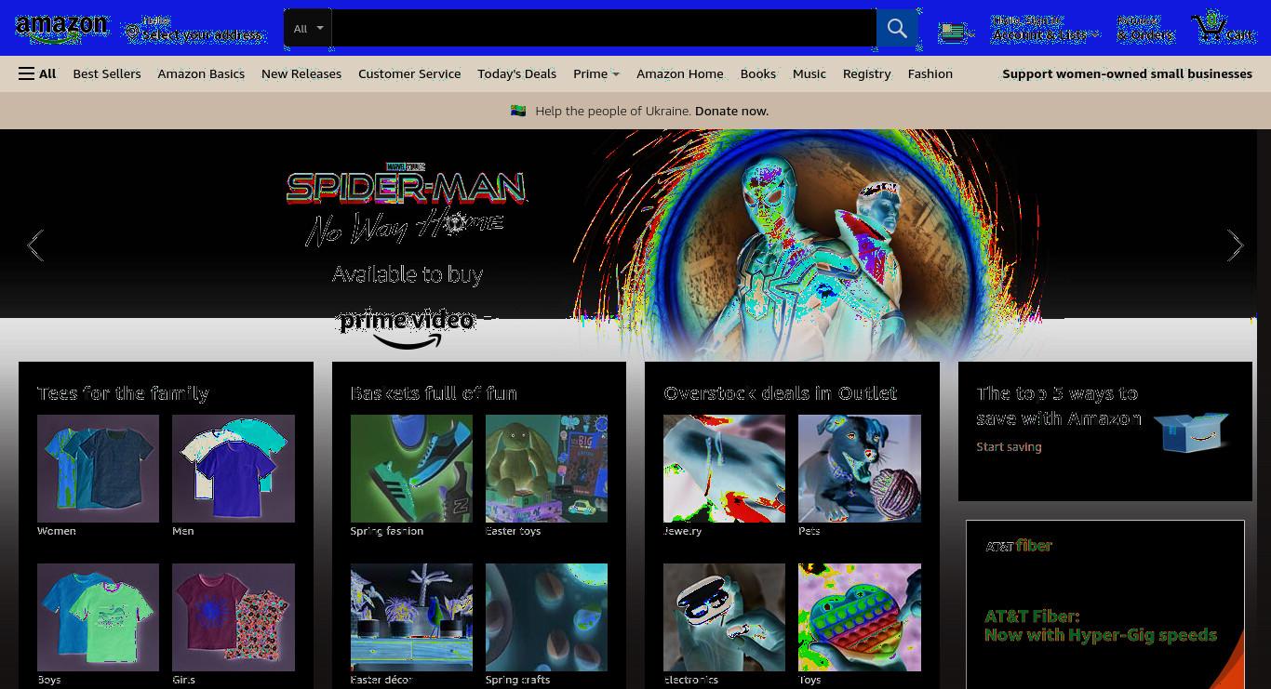
Task: Click the Amazon box savings icon
Action: click(x=1191, y=431)
